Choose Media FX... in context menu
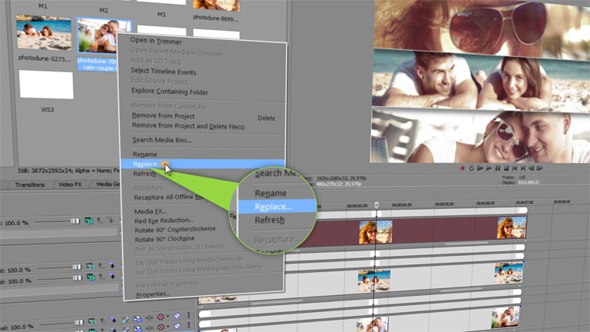This screenshot has height=332, width=590. tap(151, 211)
